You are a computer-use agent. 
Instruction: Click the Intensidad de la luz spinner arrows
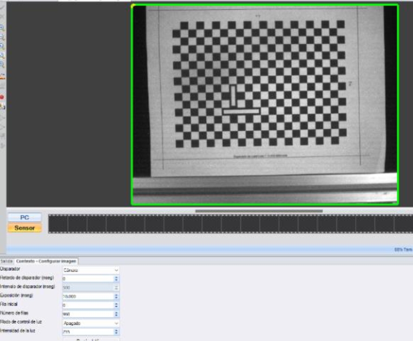click(x=116, y=331)
